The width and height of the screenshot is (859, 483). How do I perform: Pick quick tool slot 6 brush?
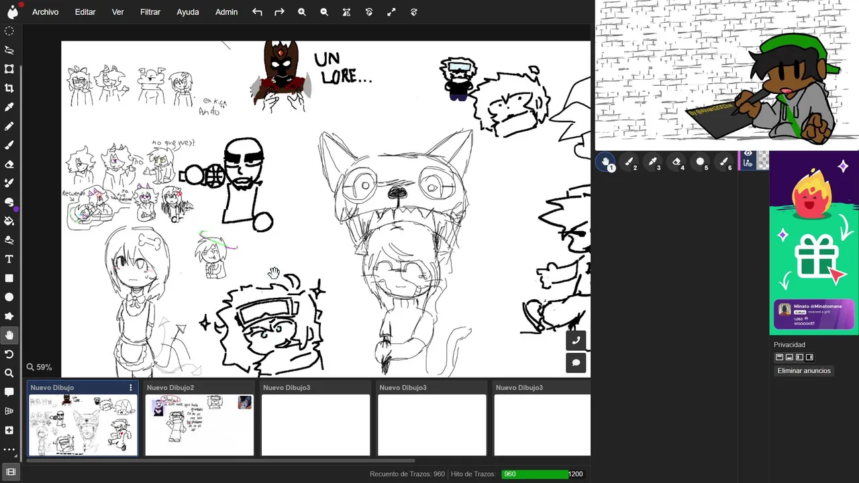(x=724, y=162)
